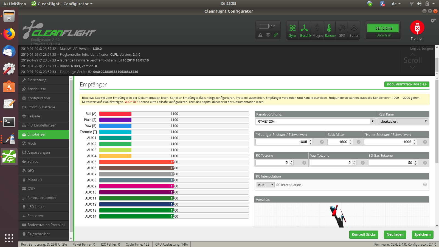Image resolution: width=439 pixels, height=247 pixels.
Task: Click help icon for RC Interpolation
Action: 425,184
